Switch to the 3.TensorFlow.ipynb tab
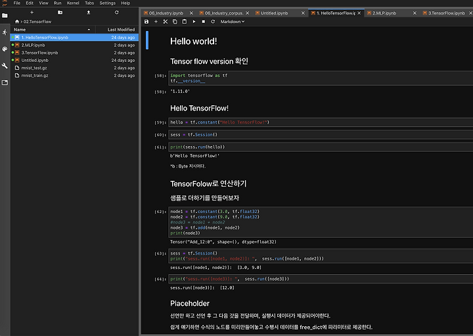This screenshot has height=336, width=473. point(447,13)
